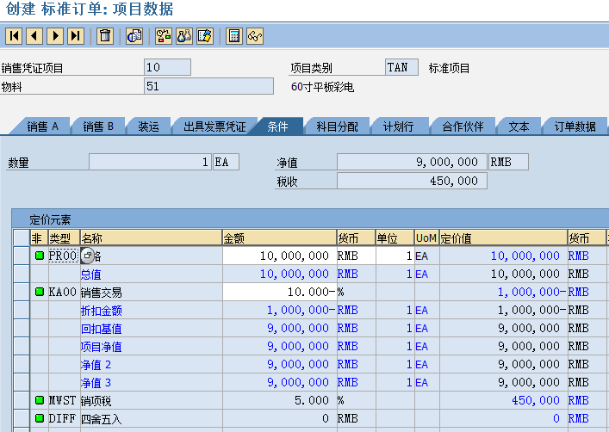Edit the KA00 amount cell 10.000-
The image size is (609, 432).
pos(280,292)
